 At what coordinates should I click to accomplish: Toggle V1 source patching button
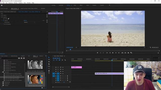click(54, 73)
